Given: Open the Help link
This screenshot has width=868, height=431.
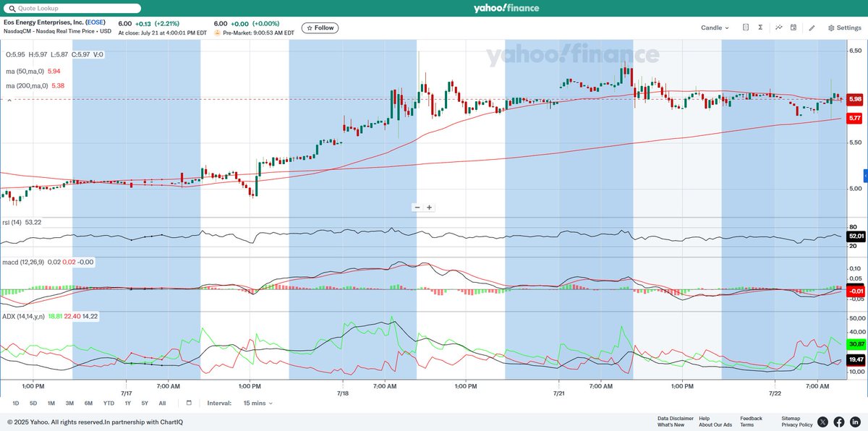Looking at the screenshot, I should pyautogui.click(x=705, y=418).
